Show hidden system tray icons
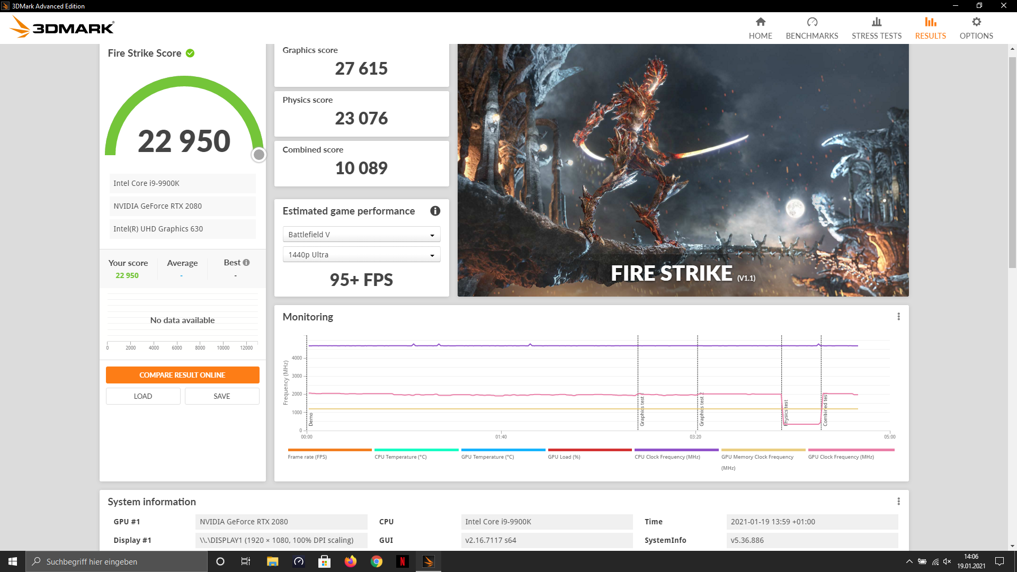Viewport: 1017px width, 572px height. pyautogui.click(x=909, y=561)
